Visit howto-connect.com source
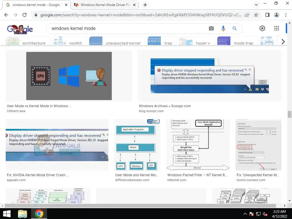The height and width of the screenshot is (219, 292). (251, 180)
